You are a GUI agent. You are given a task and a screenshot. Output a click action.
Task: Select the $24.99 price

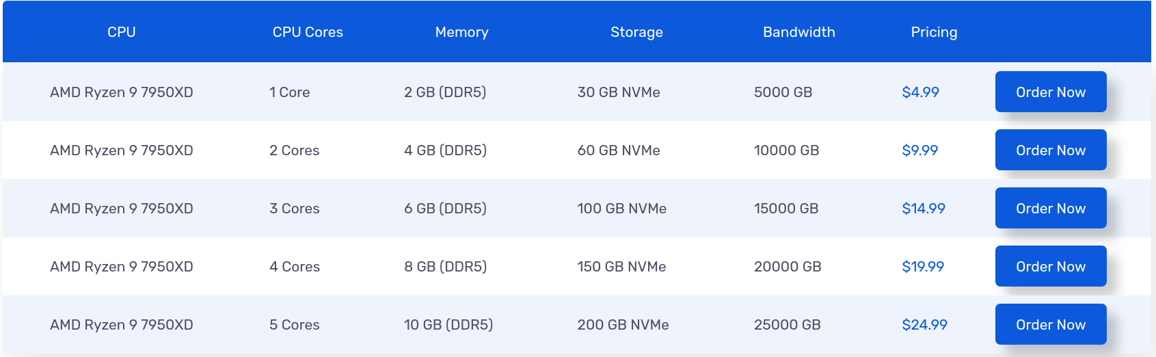tap(924, 325)
